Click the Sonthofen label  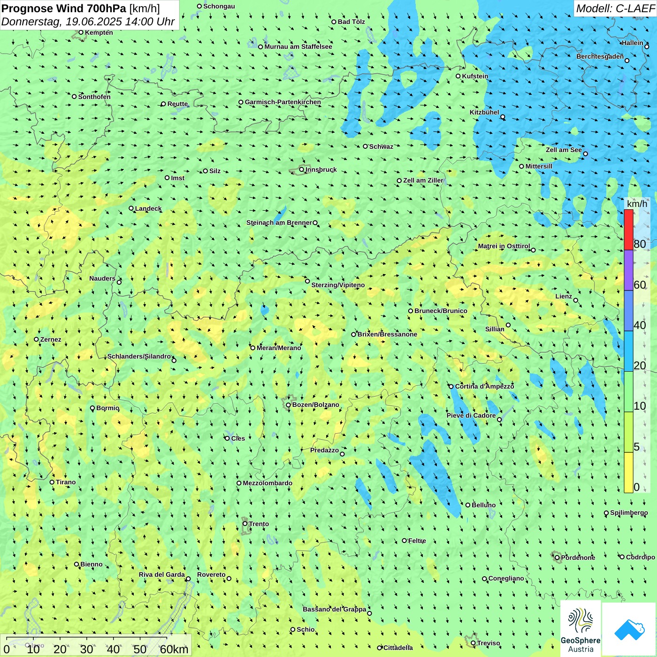click(94, 97)
